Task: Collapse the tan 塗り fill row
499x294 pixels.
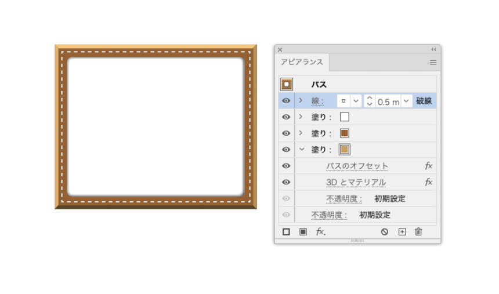Action: coord(301,150)
